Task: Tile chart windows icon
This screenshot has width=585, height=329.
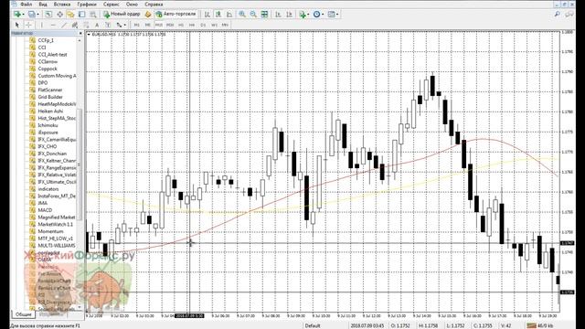Action: [x=264, y=15]
